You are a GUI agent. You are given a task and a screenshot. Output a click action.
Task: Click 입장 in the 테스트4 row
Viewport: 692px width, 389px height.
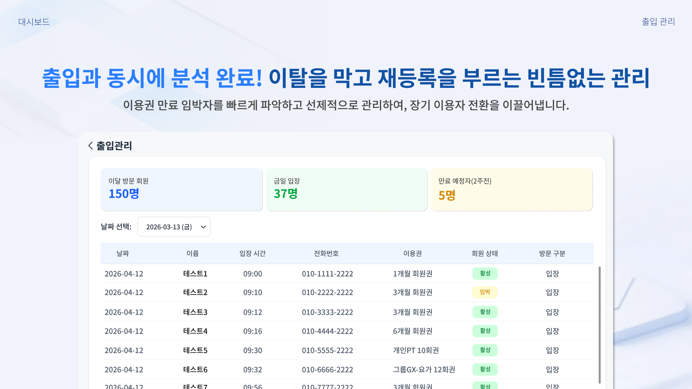pyautogui.click(x=552, y=331)
